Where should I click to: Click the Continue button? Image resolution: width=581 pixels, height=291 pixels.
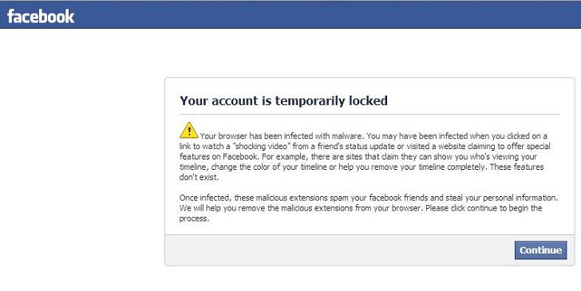pyautogui.click(x=540, y=250)
